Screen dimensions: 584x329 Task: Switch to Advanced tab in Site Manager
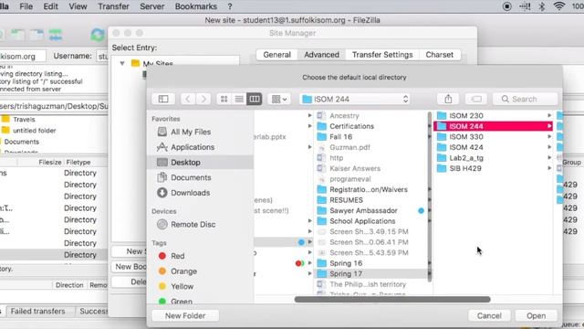point(321,55)
